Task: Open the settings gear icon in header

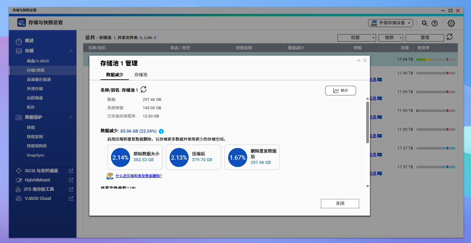Action: point(451,23)
